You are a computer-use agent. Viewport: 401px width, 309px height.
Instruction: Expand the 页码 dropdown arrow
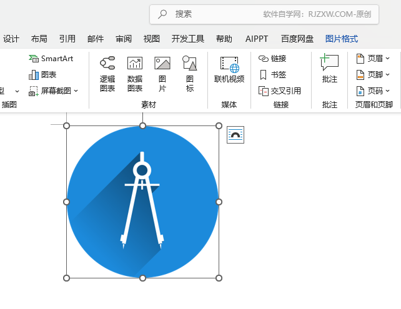[387, 91]
